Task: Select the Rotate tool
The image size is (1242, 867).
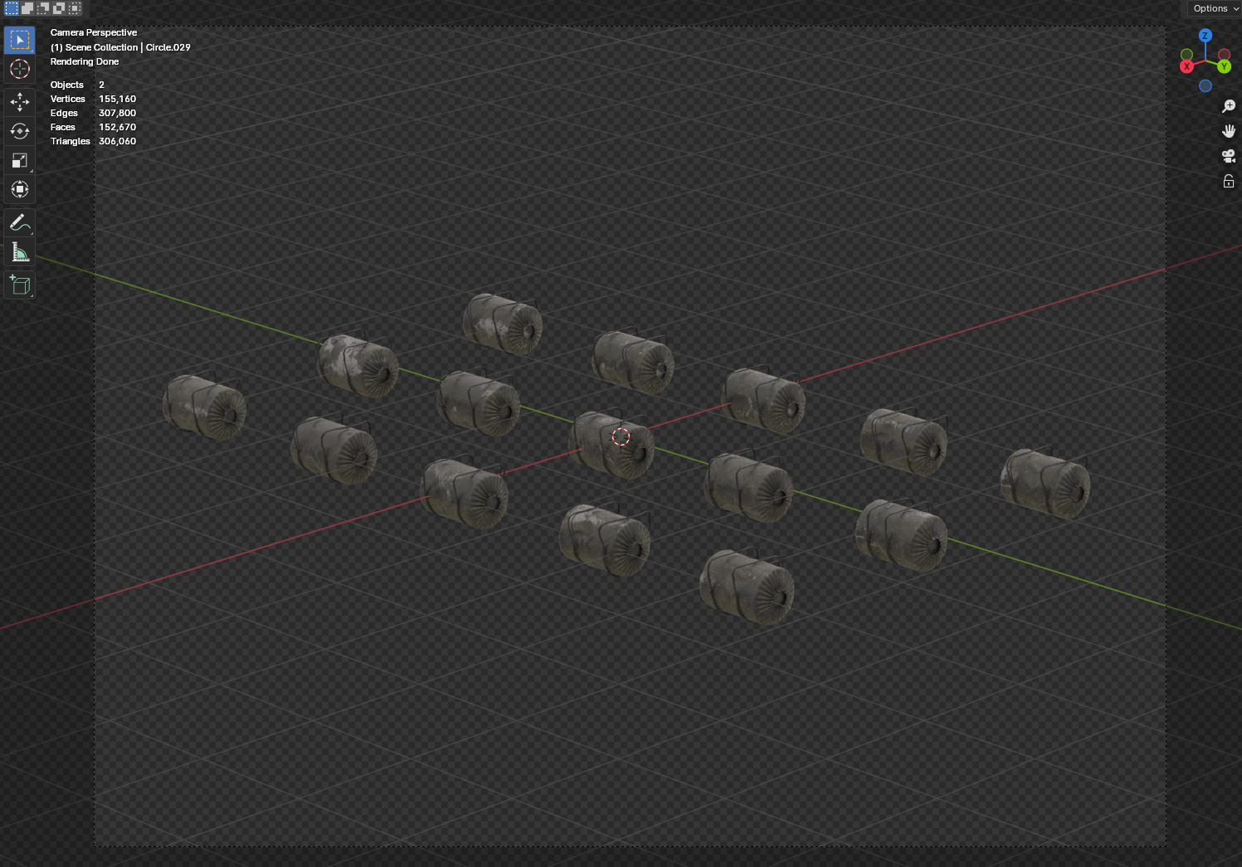Action: 20,131
